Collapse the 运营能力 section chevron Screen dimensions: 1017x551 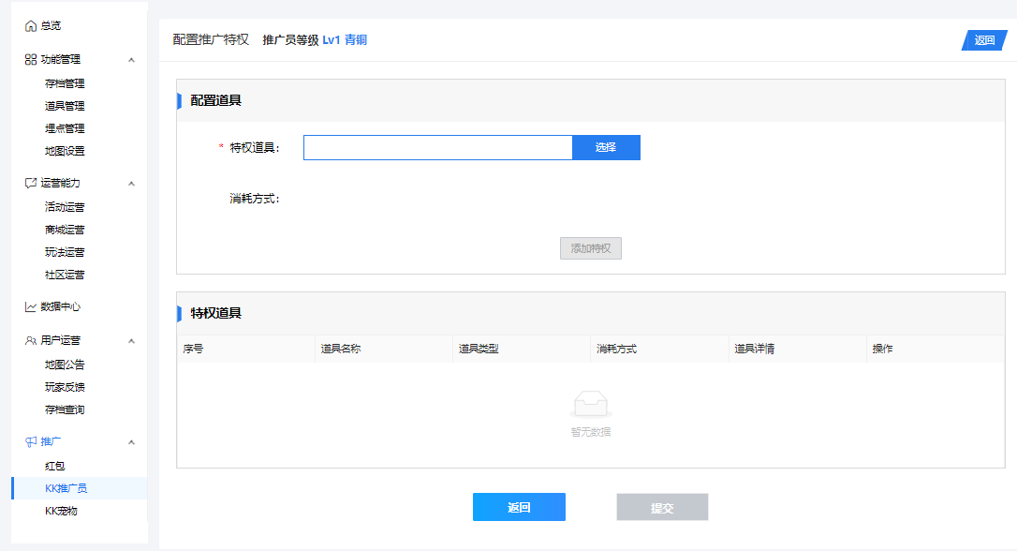(132, 184)
